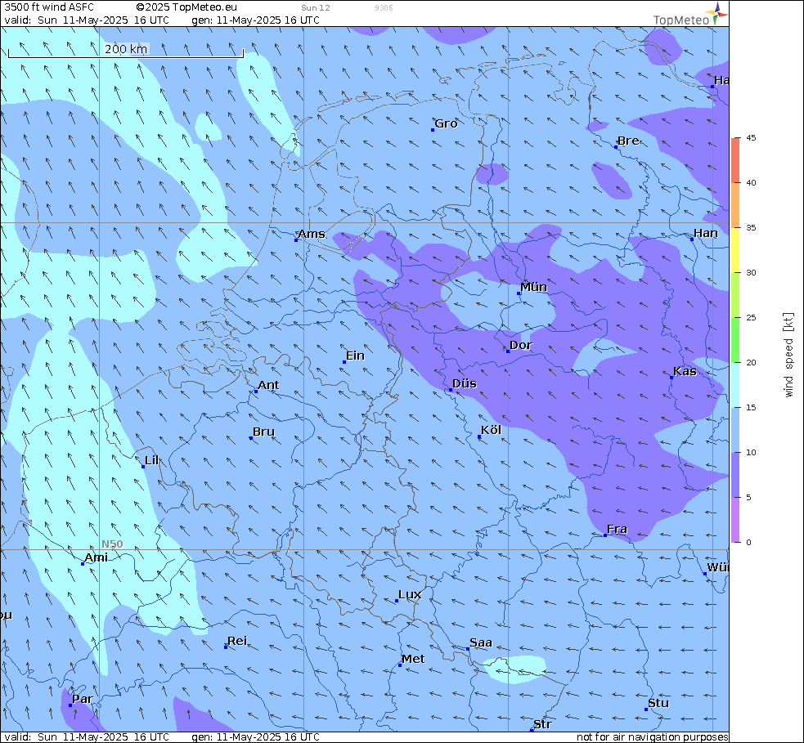
Task: Pick the lime 25–30 kt legend swatch
Action: [x=736, y=295]
